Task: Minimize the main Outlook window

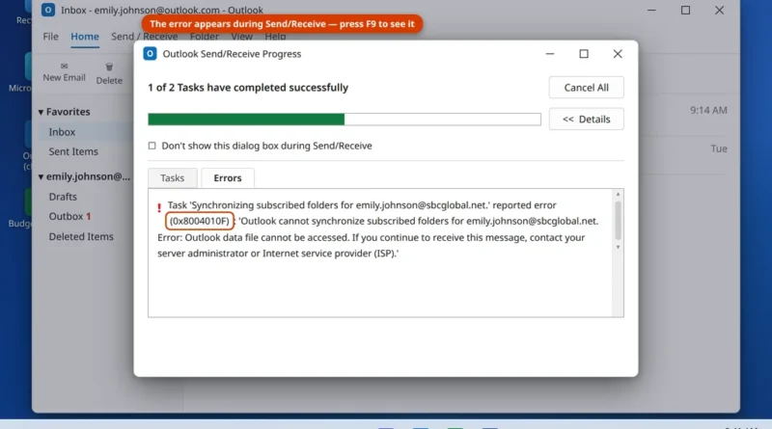Action: tap(651, 11)
